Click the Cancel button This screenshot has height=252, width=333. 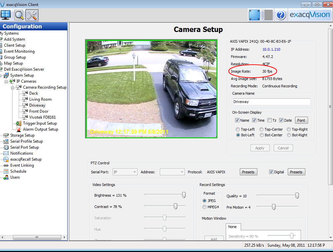283,148
